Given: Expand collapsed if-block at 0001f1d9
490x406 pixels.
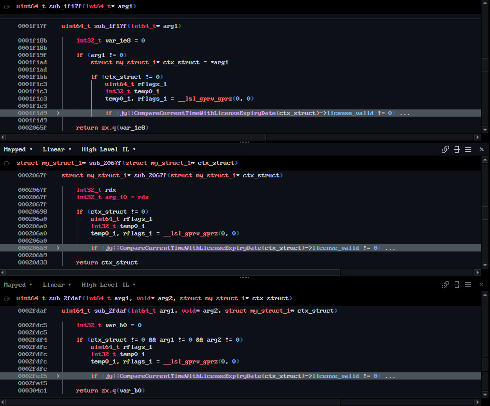Looking at the screenshot, I should tap(58, 113).
